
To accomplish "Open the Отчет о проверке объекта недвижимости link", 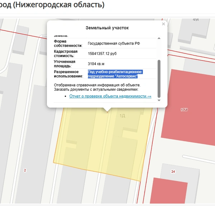I will 110,96.
